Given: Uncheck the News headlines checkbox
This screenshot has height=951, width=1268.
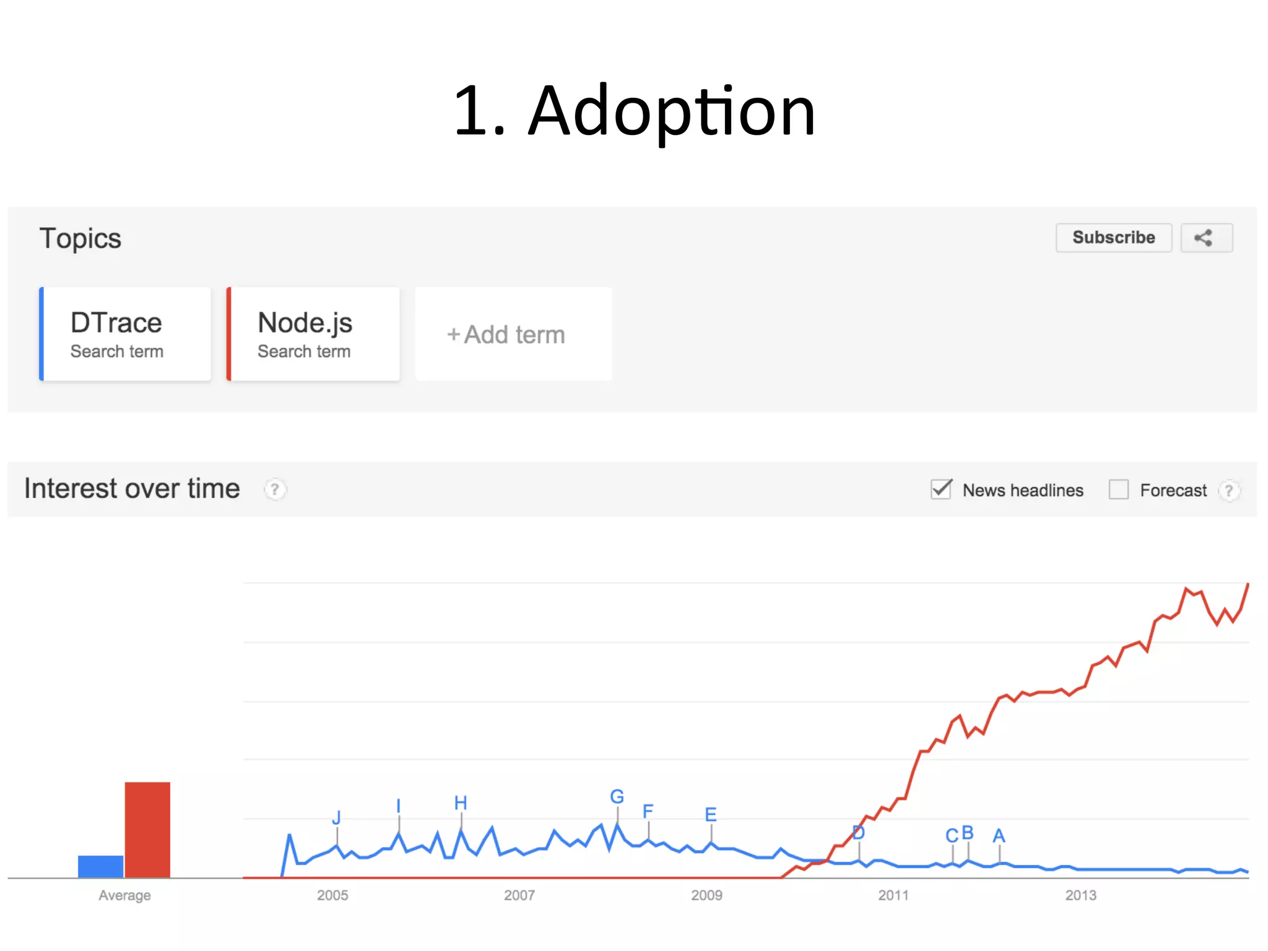Looking at the screenshot, I should [941, 489].
